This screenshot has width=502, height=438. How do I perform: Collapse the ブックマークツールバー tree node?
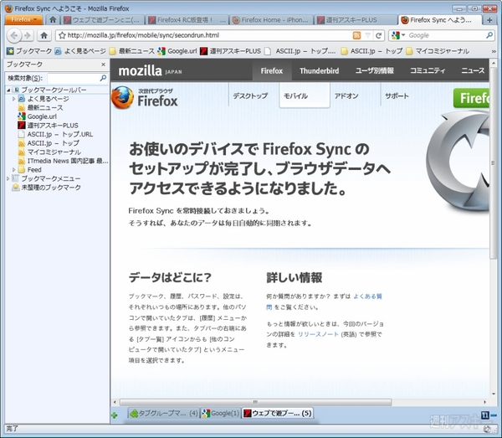(8, 90)
